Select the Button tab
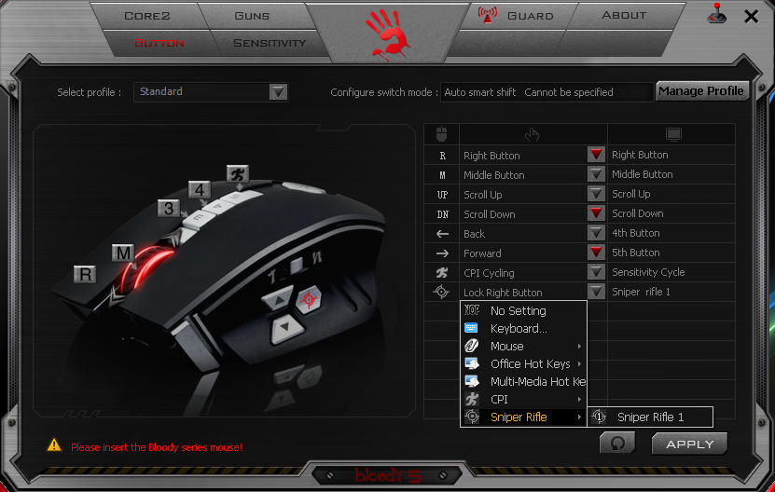This screenshot has width=775, height=492. pyautogui.click(x=159, y=43)
